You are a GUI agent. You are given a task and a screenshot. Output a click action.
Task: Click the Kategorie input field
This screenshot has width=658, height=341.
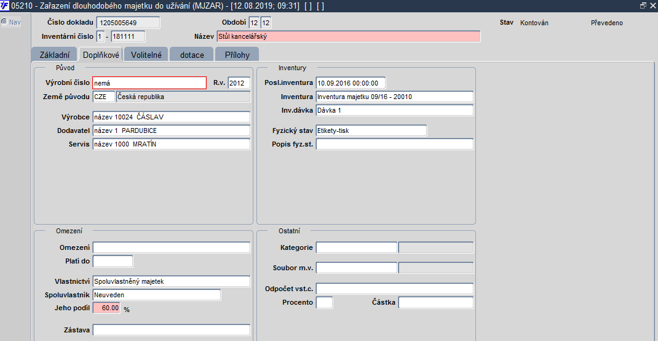tap(356, 247)
